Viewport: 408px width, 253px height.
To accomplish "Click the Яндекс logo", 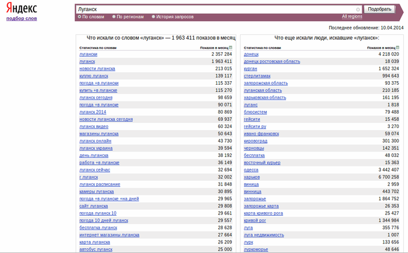I will pos(22,8).
